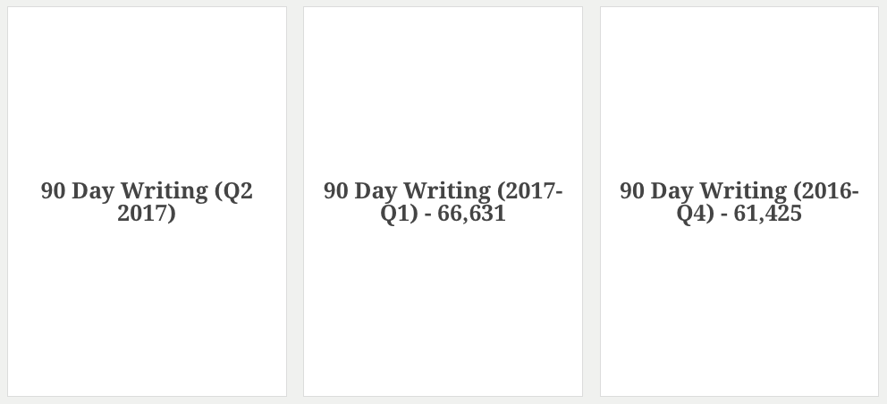This screenshot has width=887, height=404.
Task: Open the 90 Day Writing (2016-Q4) card
Action: tap(739, 201)
